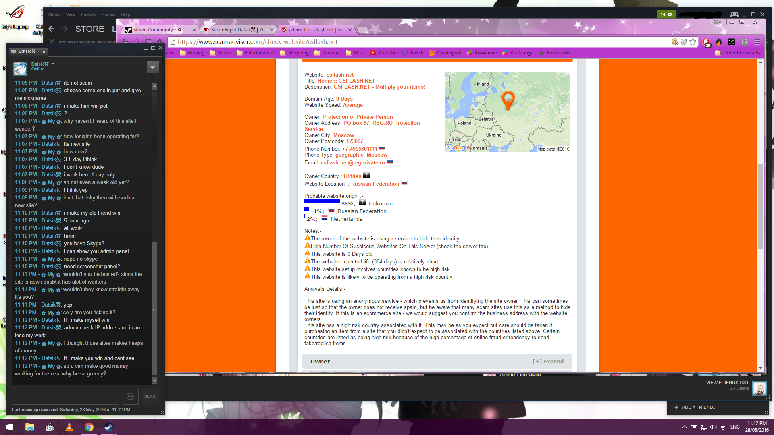This screenshot has height=435, width=774.
Task: Click the YouTube bookmark
Action: pyautogui.click(x=383, y=53)
